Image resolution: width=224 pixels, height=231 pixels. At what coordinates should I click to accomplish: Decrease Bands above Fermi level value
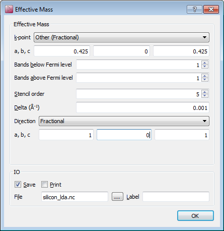[x=204, y=80]
